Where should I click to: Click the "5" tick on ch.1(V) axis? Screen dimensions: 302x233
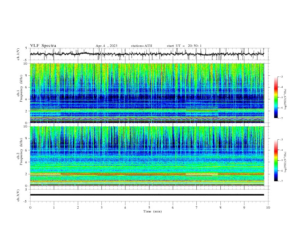point(26,48)
